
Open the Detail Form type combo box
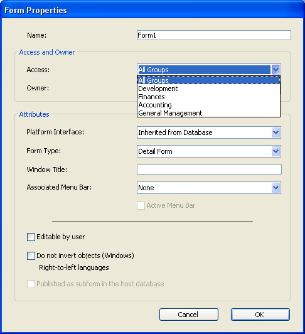tap(209, 151)
